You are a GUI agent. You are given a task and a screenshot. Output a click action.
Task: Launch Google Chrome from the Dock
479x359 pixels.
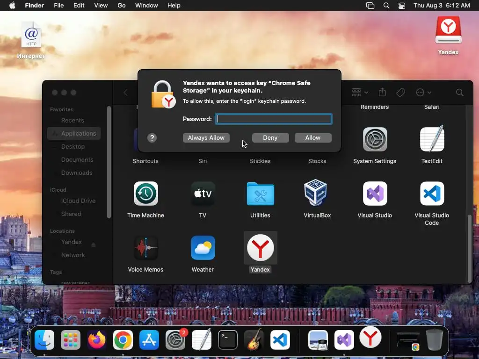tap(123, 340)
